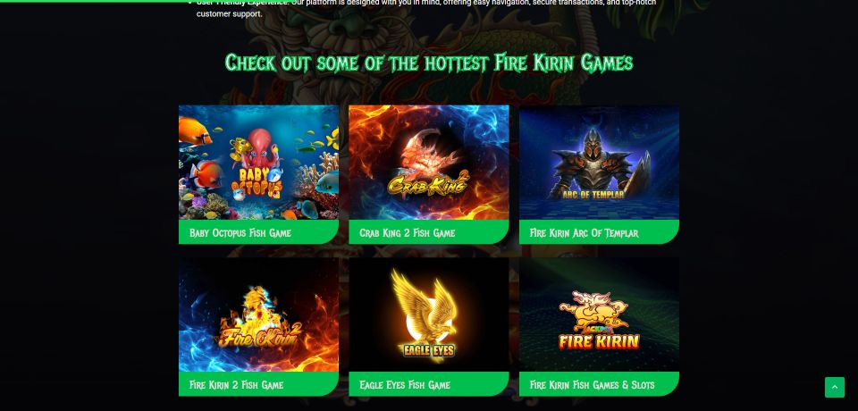
Task: Click the red FIRE KIRIN lettering
Action: click(x=599, y=341)
